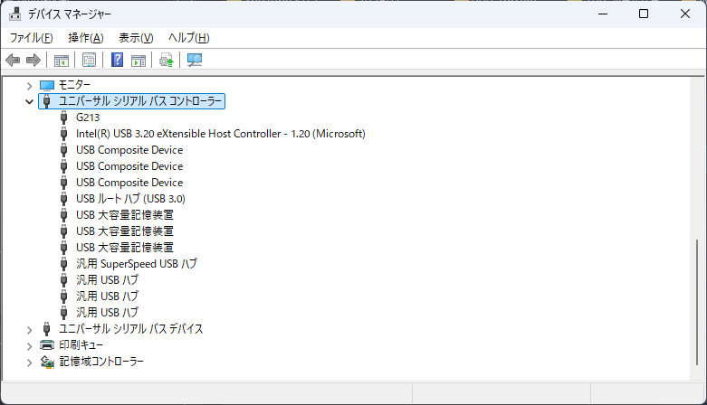Expand the 印刷キュー category
Screen dimensions: 707x405
pyautogui.click(x=30, y=345)
